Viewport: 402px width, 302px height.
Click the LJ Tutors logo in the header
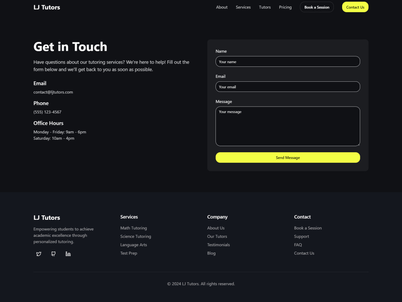point(47,7)
